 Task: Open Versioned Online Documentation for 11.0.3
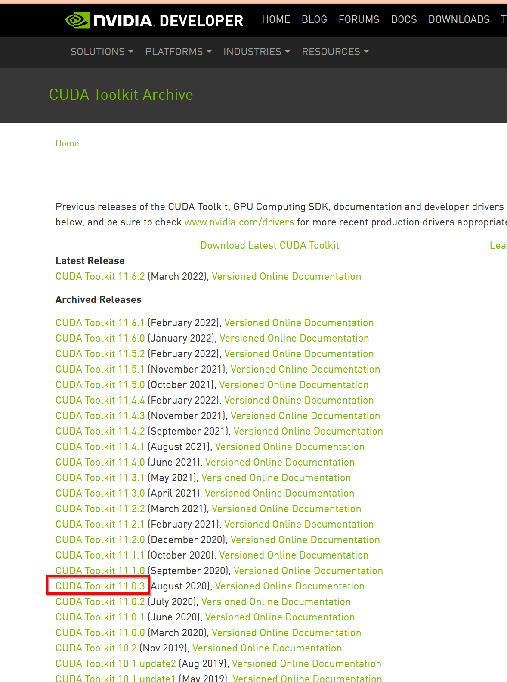coord(290,586)
